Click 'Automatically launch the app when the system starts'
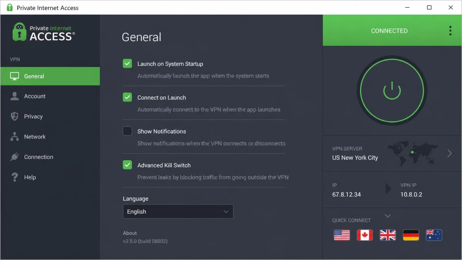This screenshot has width=462, height=260. tap(203, 76)
